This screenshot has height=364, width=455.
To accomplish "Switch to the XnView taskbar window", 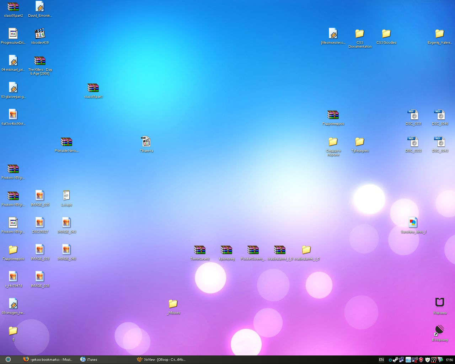I will coord(162,360).
